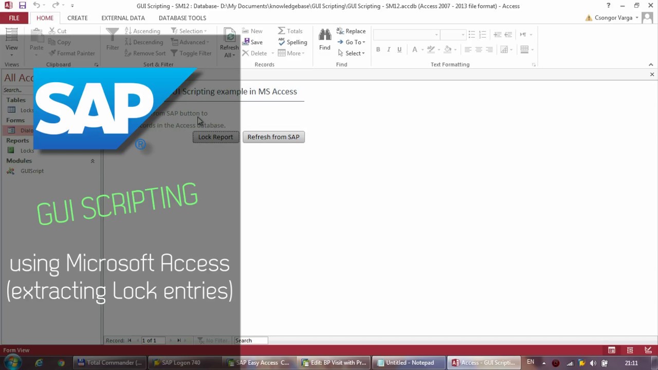
Task: Open the More dropdown in Records
Action: click(291, 53)
